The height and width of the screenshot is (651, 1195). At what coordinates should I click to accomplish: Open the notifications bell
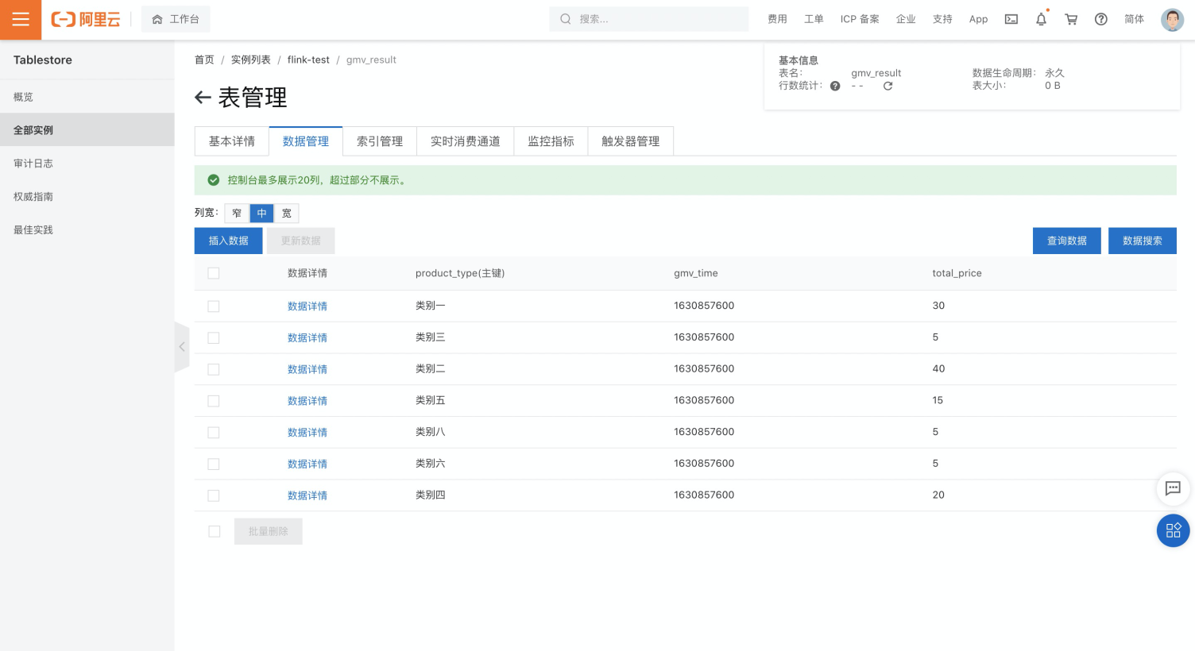point(1041,19)
